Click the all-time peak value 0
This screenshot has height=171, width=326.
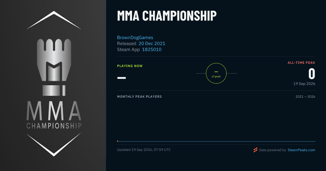click(x=312, y=74)
